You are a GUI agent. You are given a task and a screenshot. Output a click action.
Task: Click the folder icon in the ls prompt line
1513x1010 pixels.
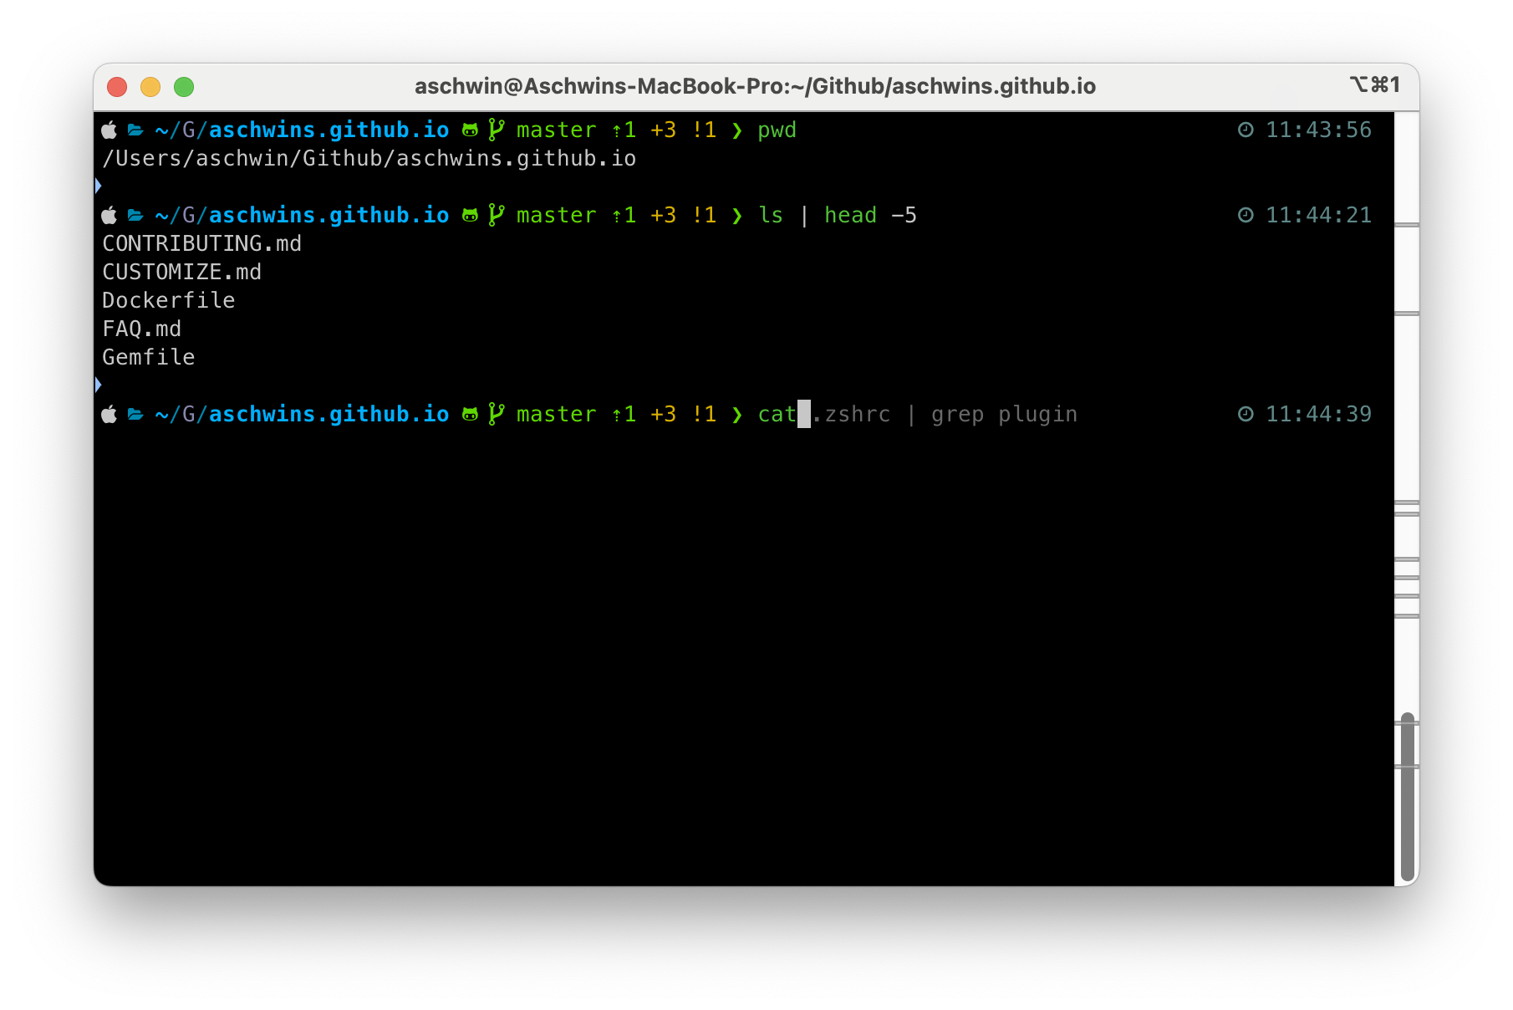135,215
